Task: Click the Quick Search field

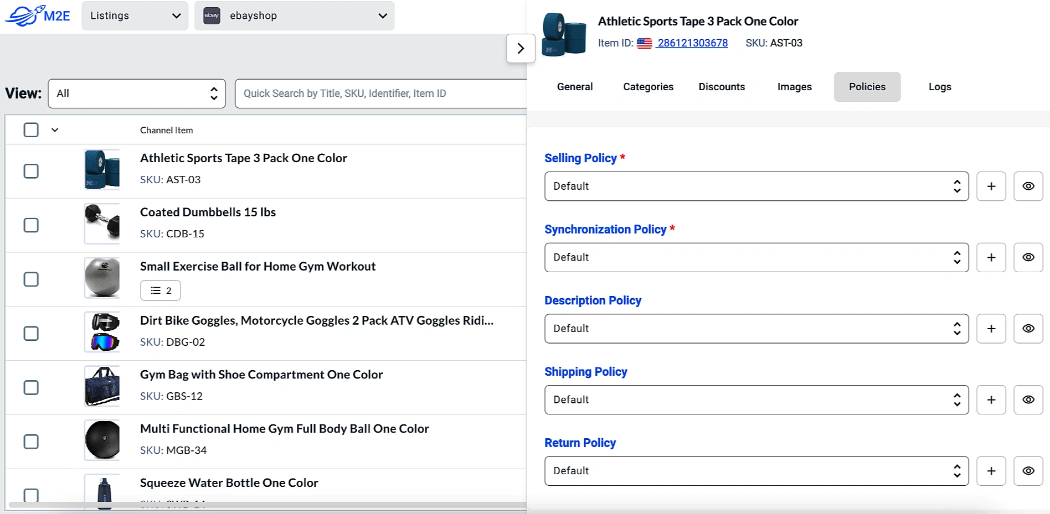Action: pos(381,93)
